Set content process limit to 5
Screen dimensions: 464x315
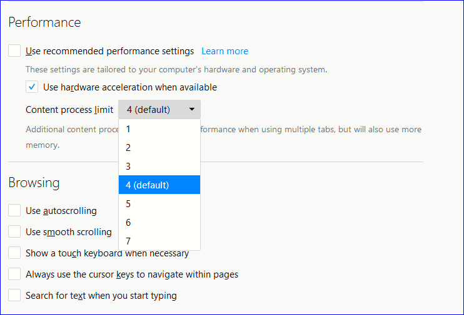[128, 203]
